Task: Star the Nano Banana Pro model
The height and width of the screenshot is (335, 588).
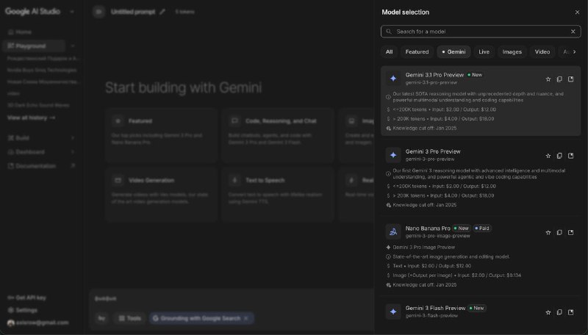Action: click(x=548, y=232)
